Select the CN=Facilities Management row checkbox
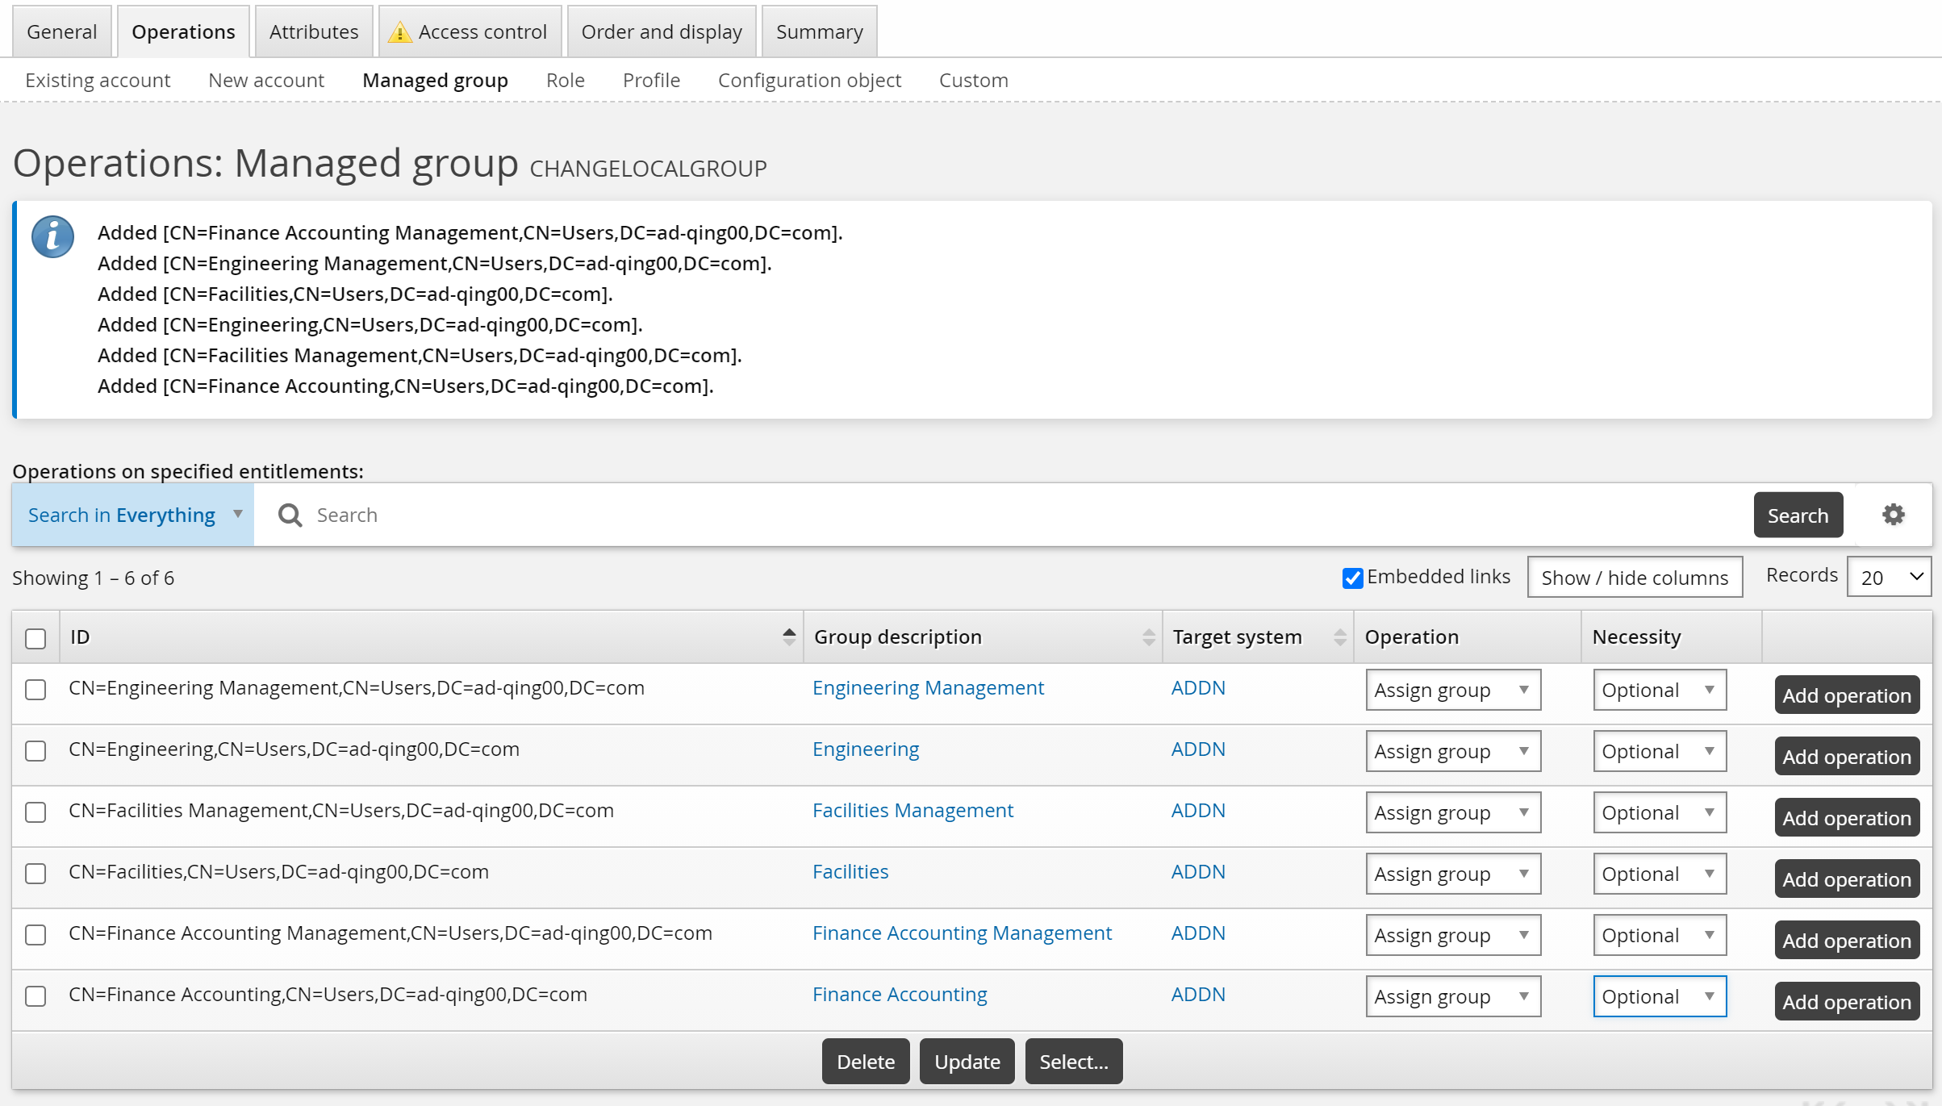The image size is (1942, 1106). (x=35, y=812)
